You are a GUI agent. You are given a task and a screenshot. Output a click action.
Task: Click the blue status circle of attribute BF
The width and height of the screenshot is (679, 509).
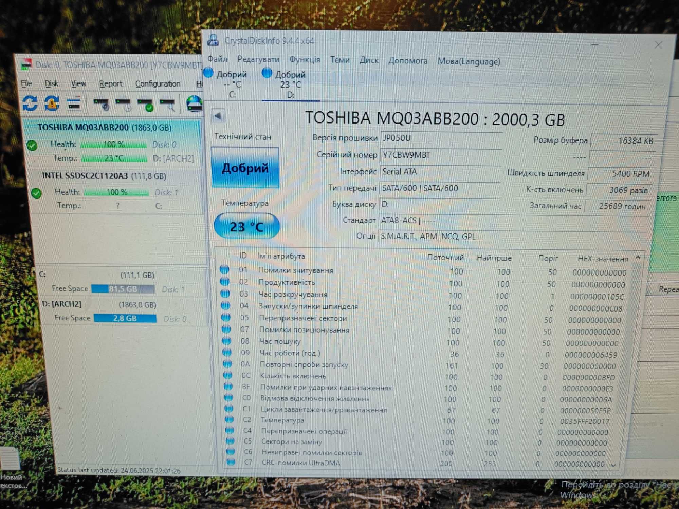pyautogui.click(x=228, y=386)
